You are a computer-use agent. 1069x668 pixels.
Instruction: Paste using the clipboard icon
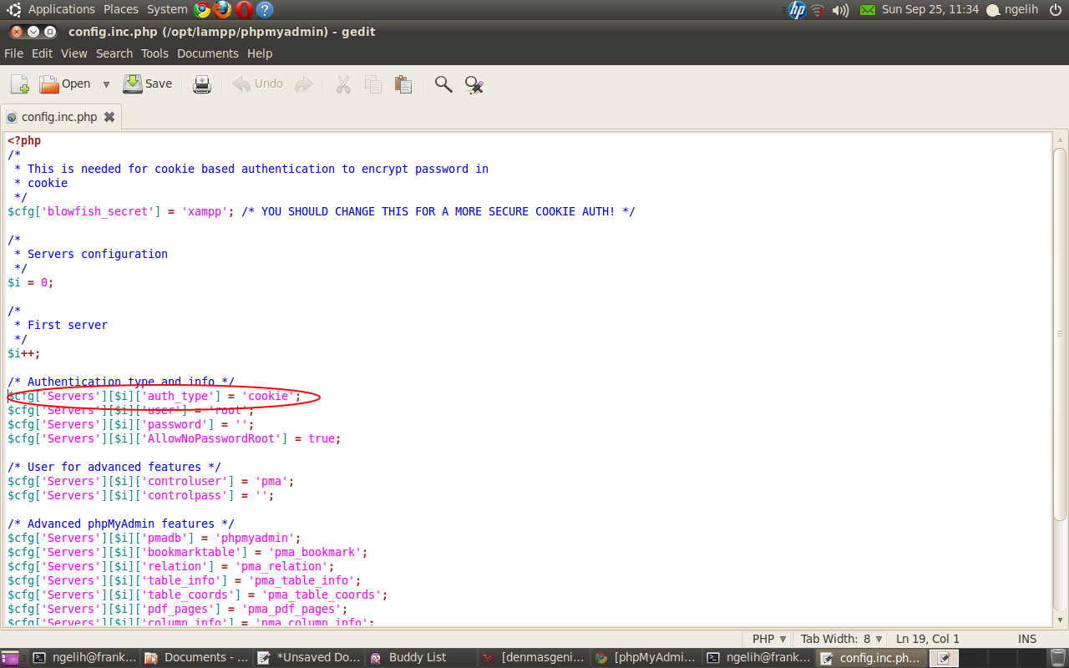(403, 84)
